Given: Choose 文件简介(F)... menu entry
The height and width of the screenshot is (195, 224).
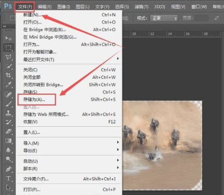Looking at the screenshot, I should point(69,179).
